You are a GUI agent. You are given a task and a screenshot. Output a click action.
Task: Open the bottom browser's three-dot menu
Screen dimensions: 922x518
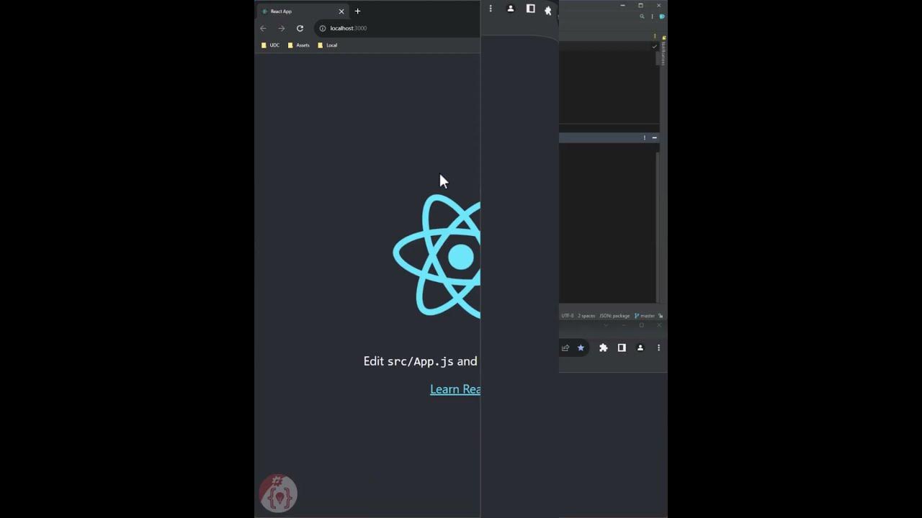coord(658,348)
